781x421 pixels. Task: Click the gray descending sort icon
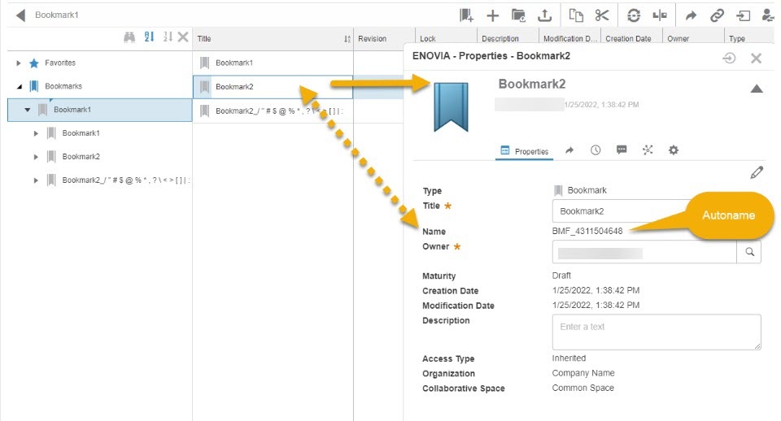point(168,37)
